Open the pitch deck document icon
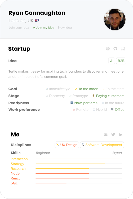The height and width of the screenshot is (199, 133). coord(123,49)
